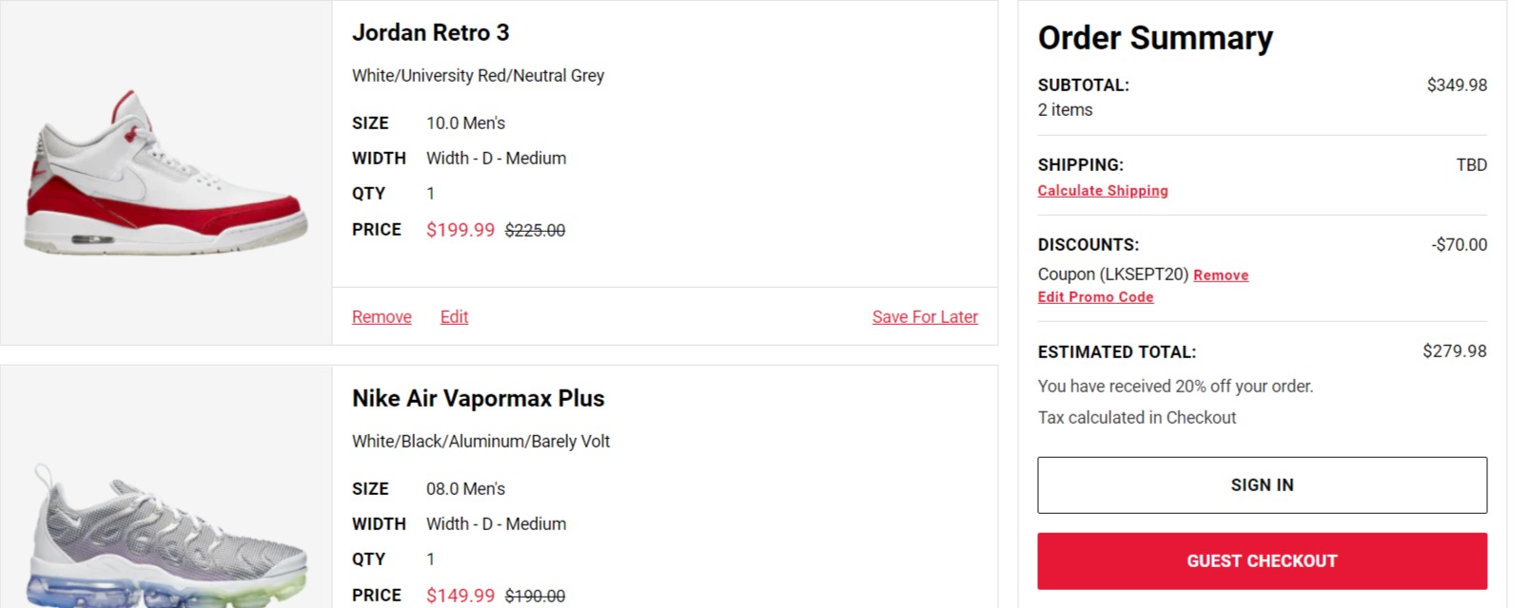Viewport: 1529px width, 608px height.
Task: Click the Order Summary heading
Action: (1155, 38)
